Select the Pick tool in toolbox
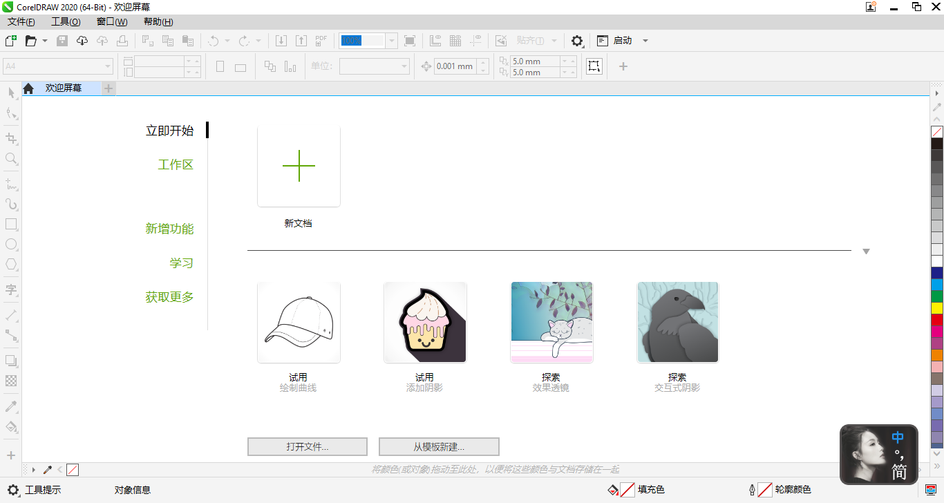This screenshot has width=944, height=503. (11, 93)
